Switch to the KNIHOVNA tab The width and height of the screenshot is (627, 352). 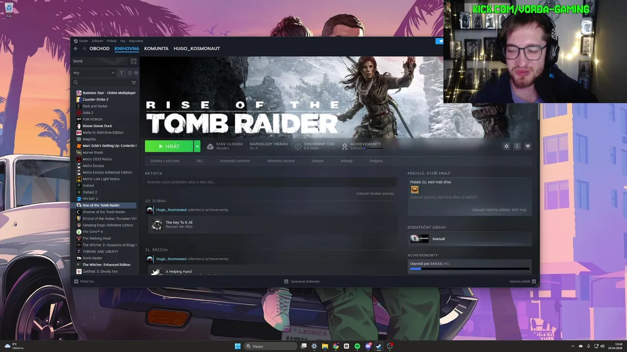point(127,48)
